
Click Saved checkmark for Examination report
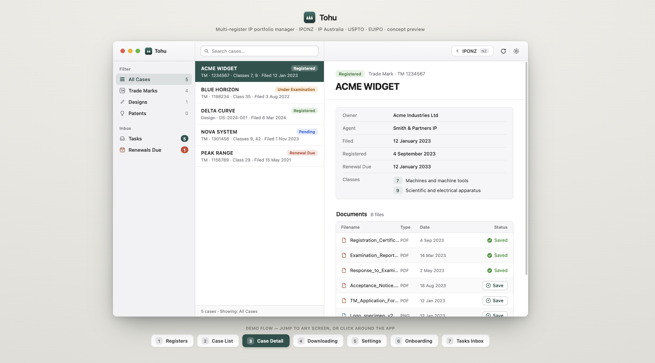click(x=490, y=255)
